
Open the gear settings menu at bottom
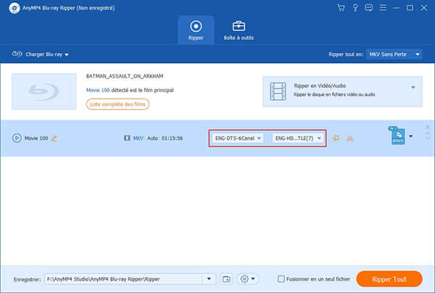[x=248, y=278]
